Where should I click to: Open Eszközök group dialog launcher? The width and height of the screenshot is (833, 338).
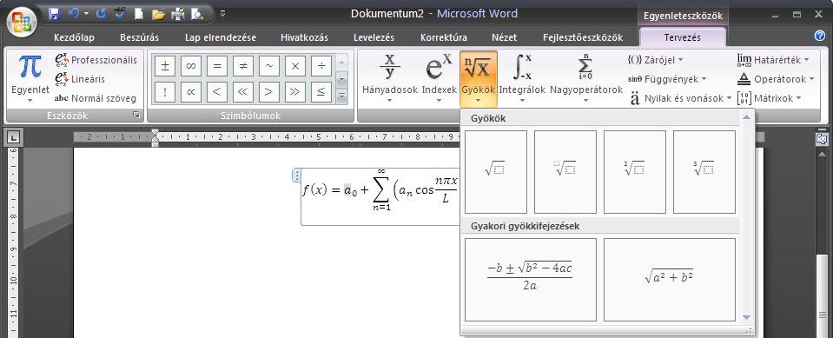[137, 115]
